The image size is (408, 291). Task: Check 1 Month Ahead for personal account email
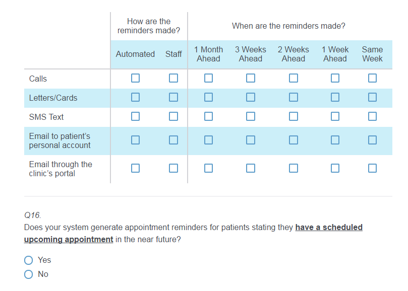(208, 140)
